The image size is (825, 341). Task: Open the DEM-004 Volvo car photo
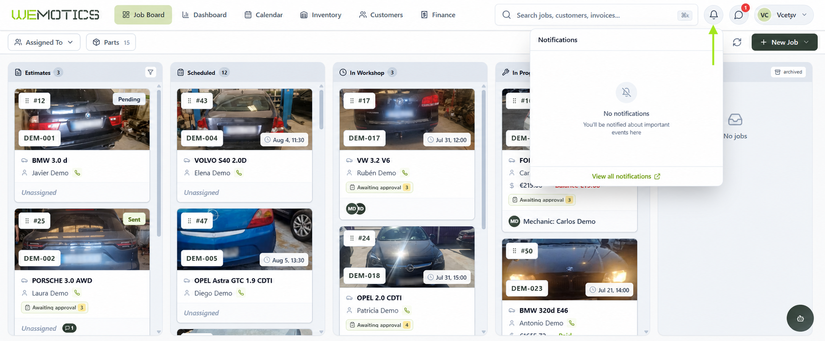pyautogui.click(x=244, y=119)
